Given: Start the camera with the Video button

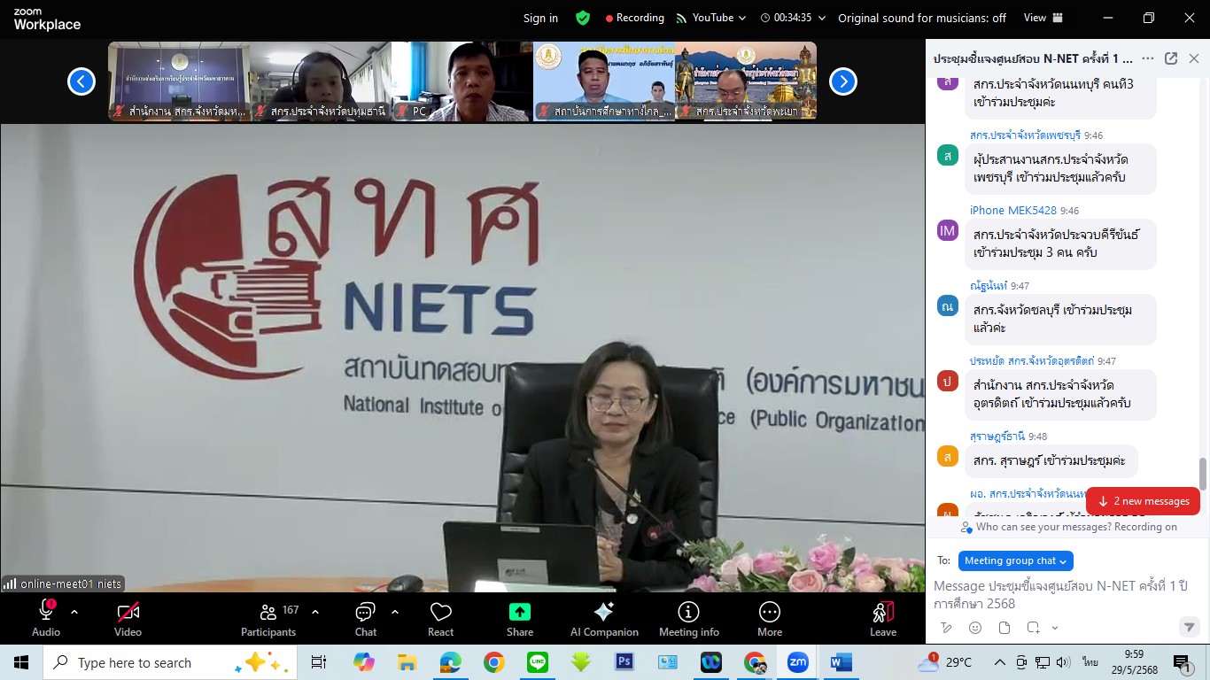Looking at the screenshot, I should coord(128,618).
